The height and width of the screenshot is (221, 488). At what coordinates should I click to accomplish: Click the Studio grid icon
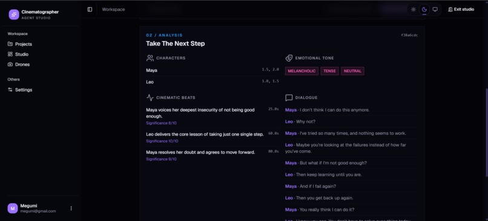click(10, 54)
